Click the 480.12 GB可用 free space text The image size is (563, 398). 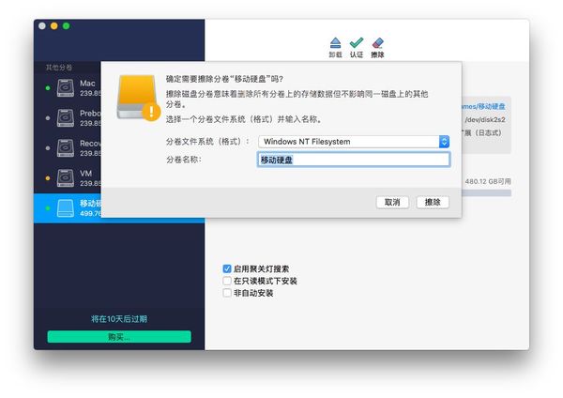(x=488, y=181)
